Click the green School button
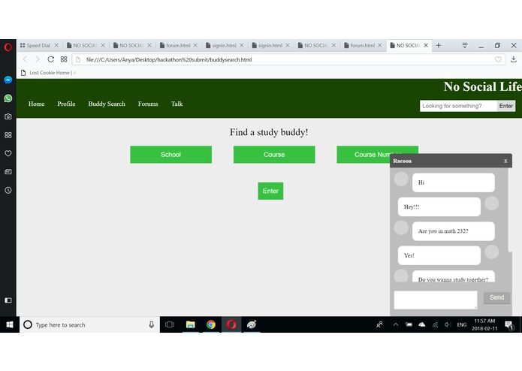522x371 pixels. 170,155
